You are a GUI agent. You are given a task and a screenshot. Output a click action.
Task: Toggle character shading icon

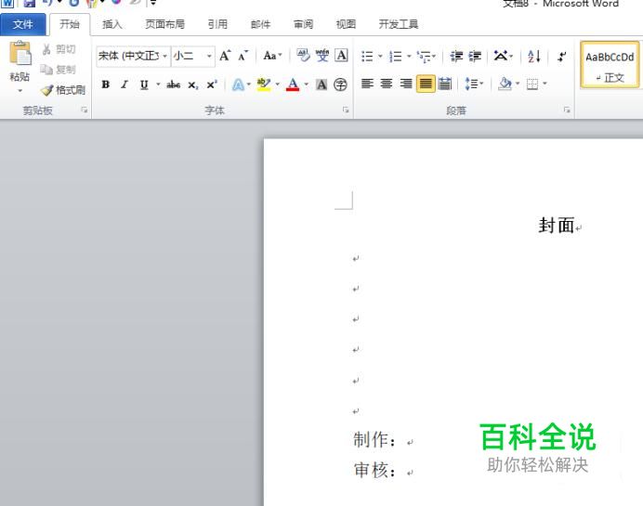pyautogui.click(x=321, y=84)
